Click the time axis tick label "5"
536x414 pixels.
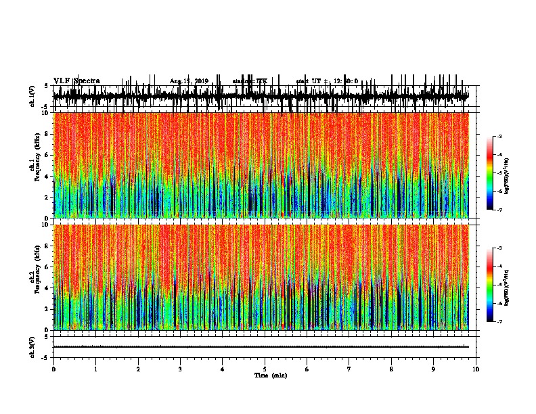pos(265,369)
